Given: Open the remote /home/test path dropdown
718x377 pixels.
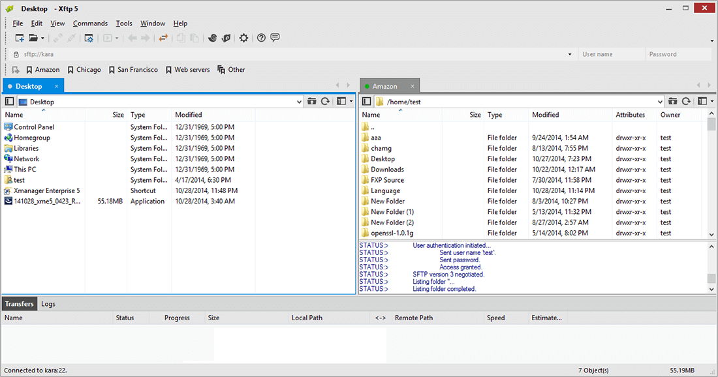Looking at the screenshot, I should point(660,102).
